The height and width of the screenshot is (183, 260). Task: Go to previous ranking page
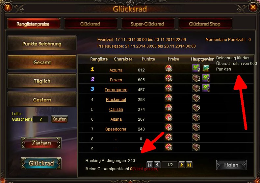click(x=157, y=165)
